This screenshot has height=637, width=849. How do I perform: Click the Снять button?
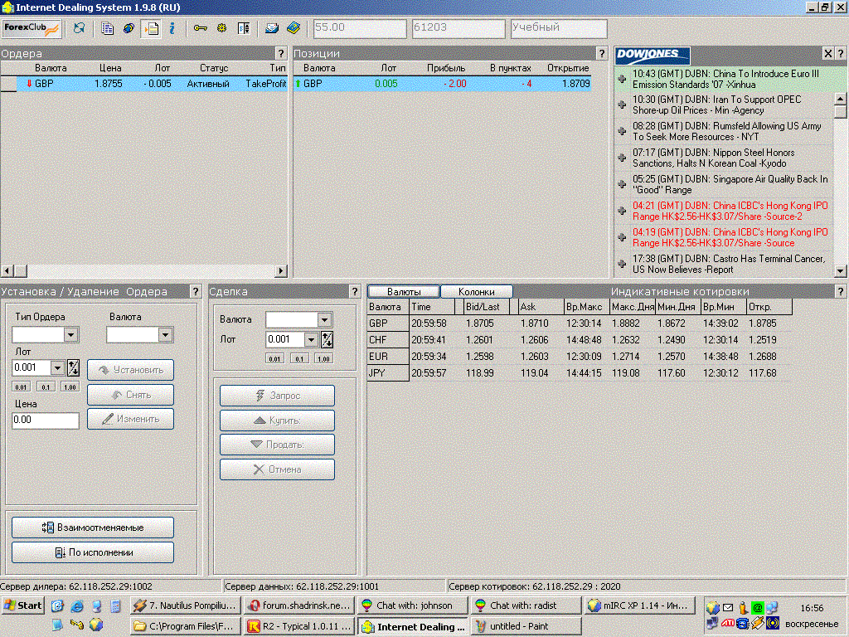tap(130, 395)
